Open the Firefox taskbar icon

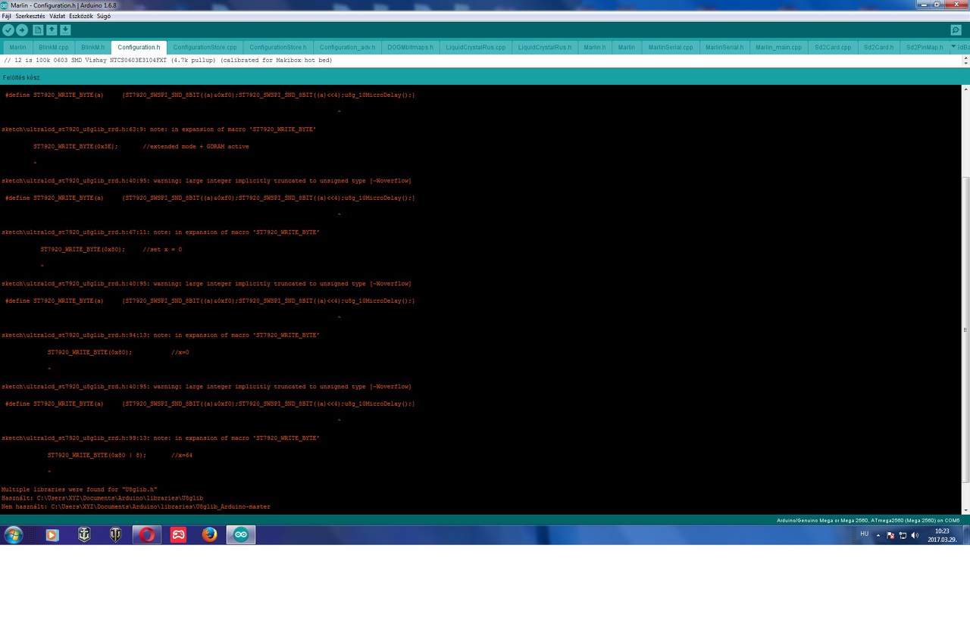(210, 535)
